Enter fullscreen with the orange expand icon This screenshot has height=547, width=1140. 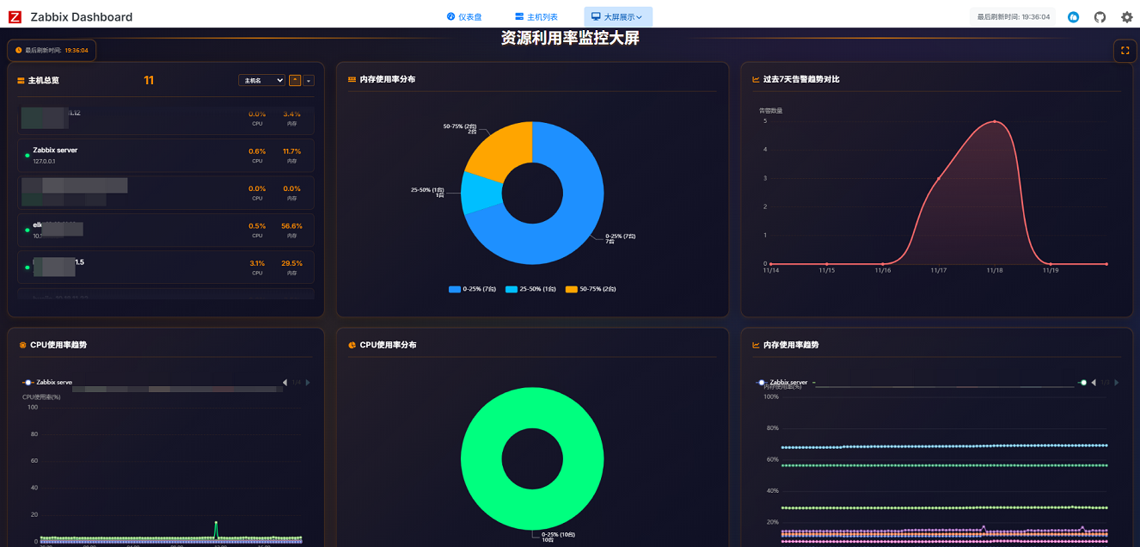[1125, 51]
